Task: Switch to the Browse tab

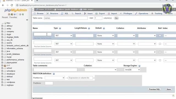Action: (38, 13)
